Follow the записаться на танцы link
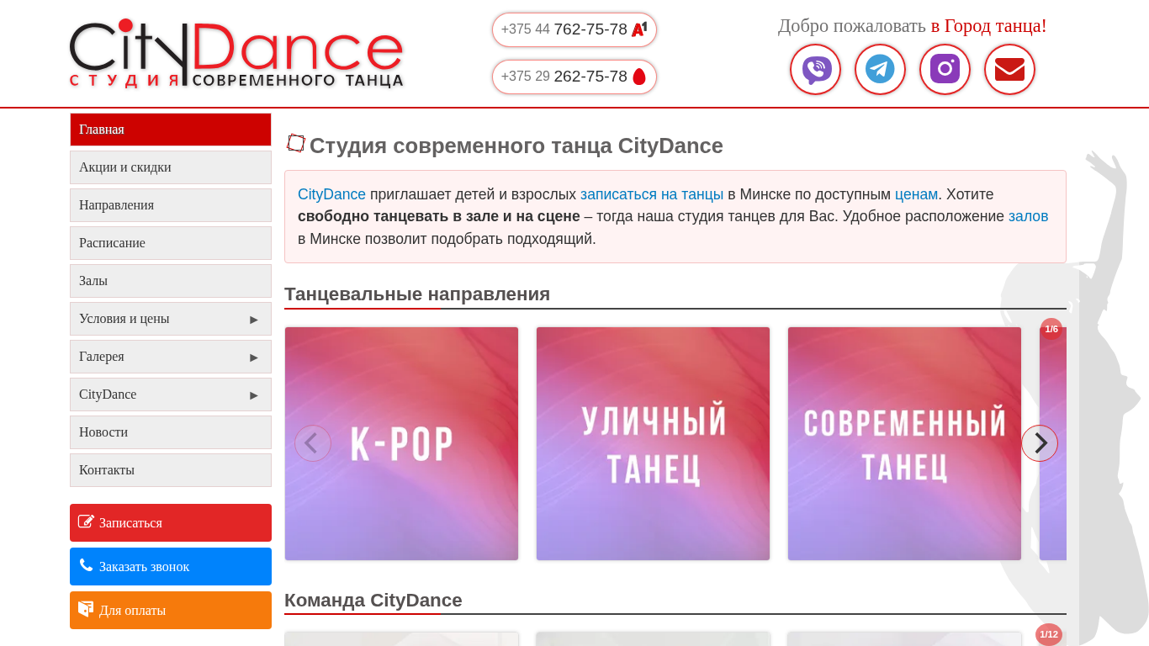 tap(652, 194)
